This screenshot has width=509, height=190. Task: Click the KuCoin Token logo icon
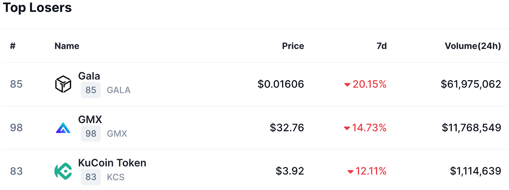[63, 171]
